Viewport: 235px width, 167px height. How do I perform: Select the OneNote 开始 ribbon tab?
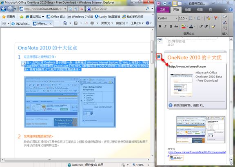(176, 10)
